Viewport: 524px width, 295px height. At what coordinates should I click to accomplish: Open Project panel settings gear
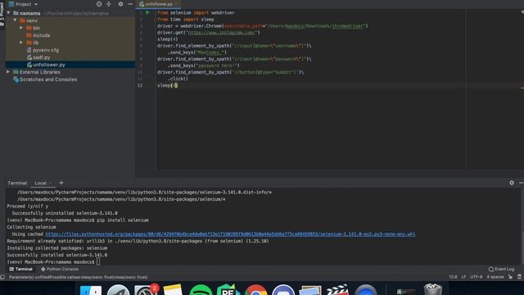tap(120, 4)
